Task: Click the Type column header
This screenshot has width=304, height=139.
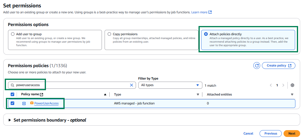Action: 118,94
